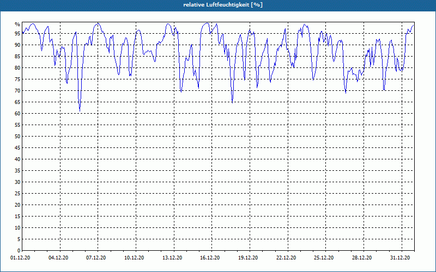
Task: Select x-axis date label 04.12.20
Action: tap(58, 258)
